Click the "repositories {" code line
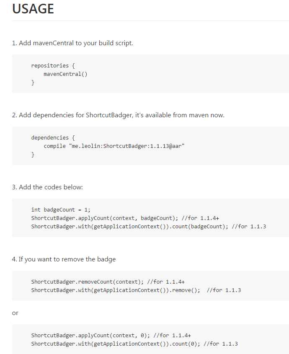The image size is (289, 354). [x=53, y=65]
